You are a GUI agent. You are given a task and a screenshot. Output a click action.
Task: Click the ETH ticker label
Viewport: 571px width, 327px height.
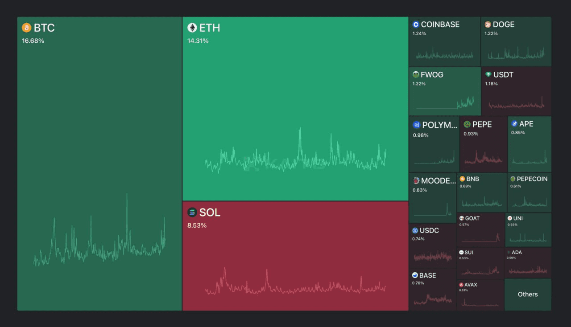tap(210, 28)
